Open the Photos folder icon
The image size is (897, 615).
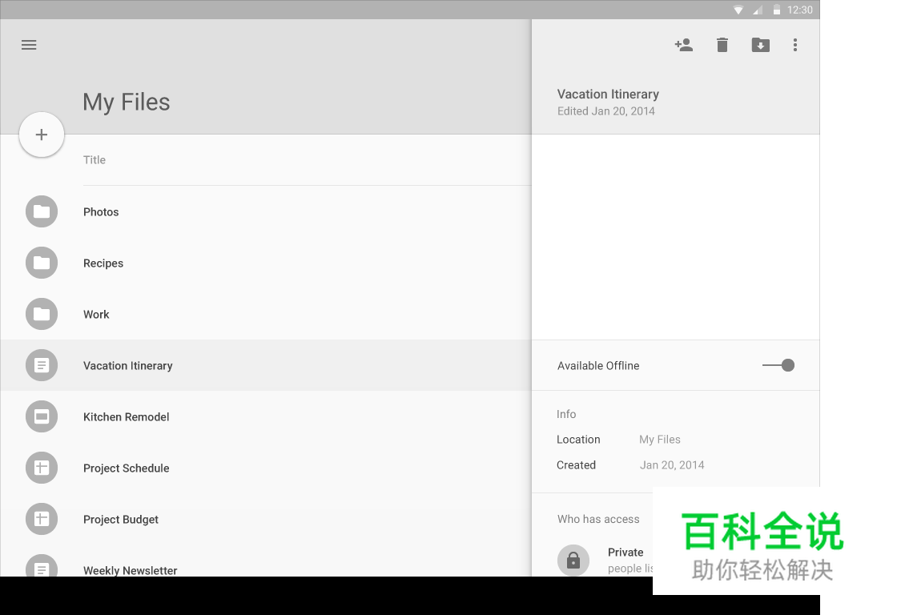[42, 211]
